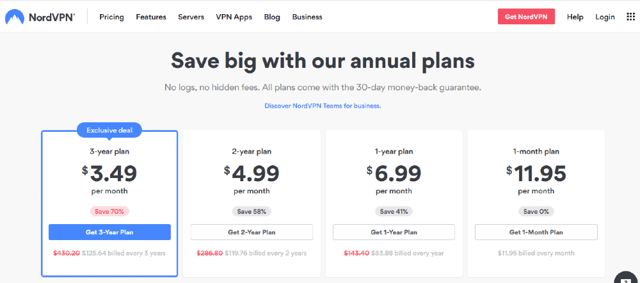Visit the Blog navigation link
640x283 pixels.
pyautogui.click(x=272, y=17)
